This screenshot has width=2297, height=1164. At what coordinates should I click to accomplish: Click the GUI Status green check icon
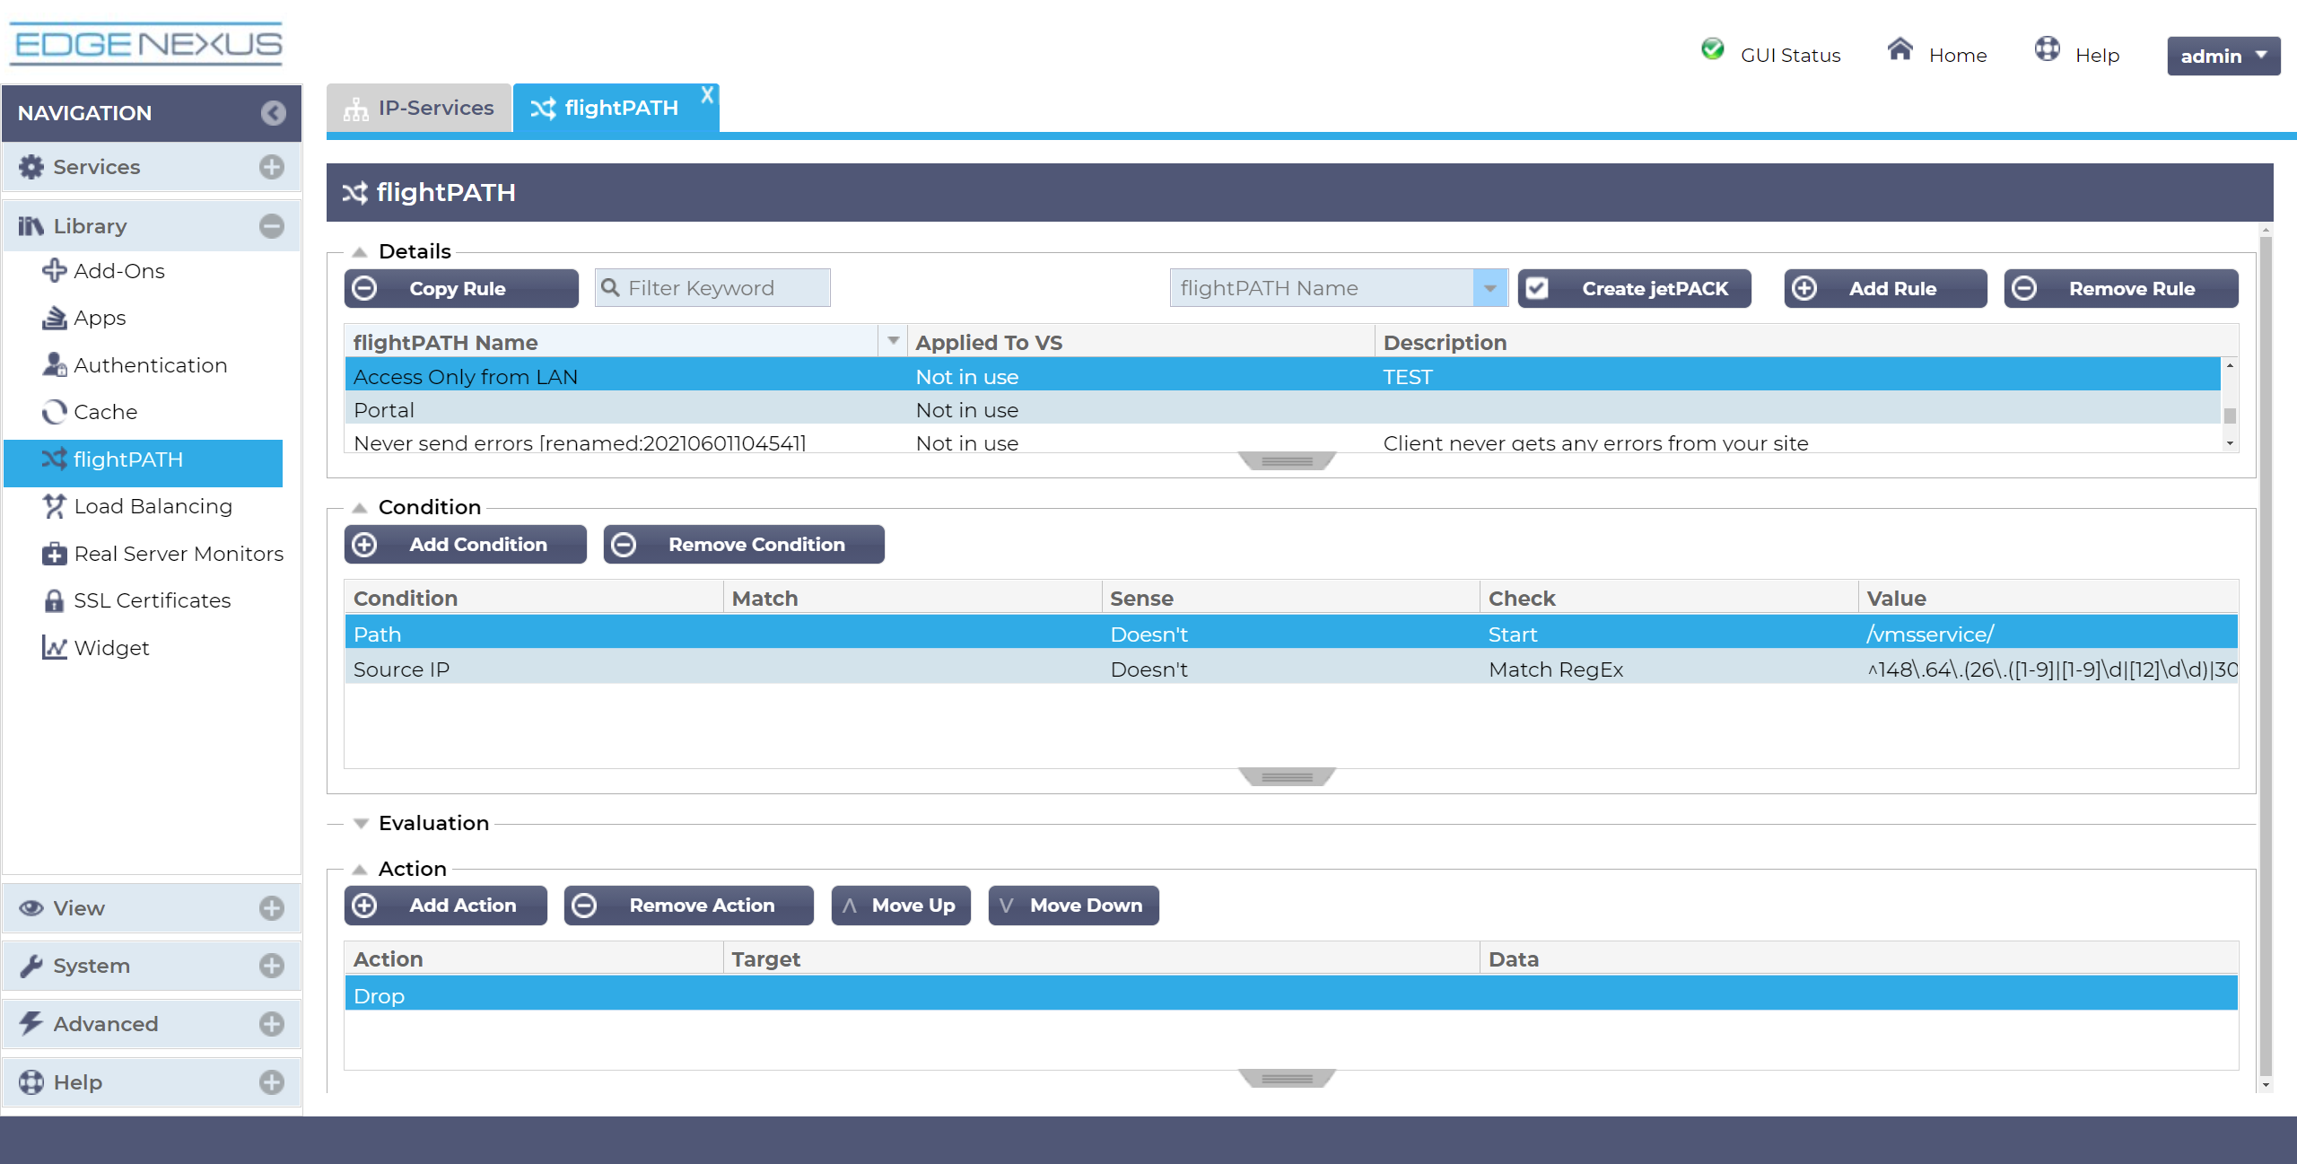1712,48
